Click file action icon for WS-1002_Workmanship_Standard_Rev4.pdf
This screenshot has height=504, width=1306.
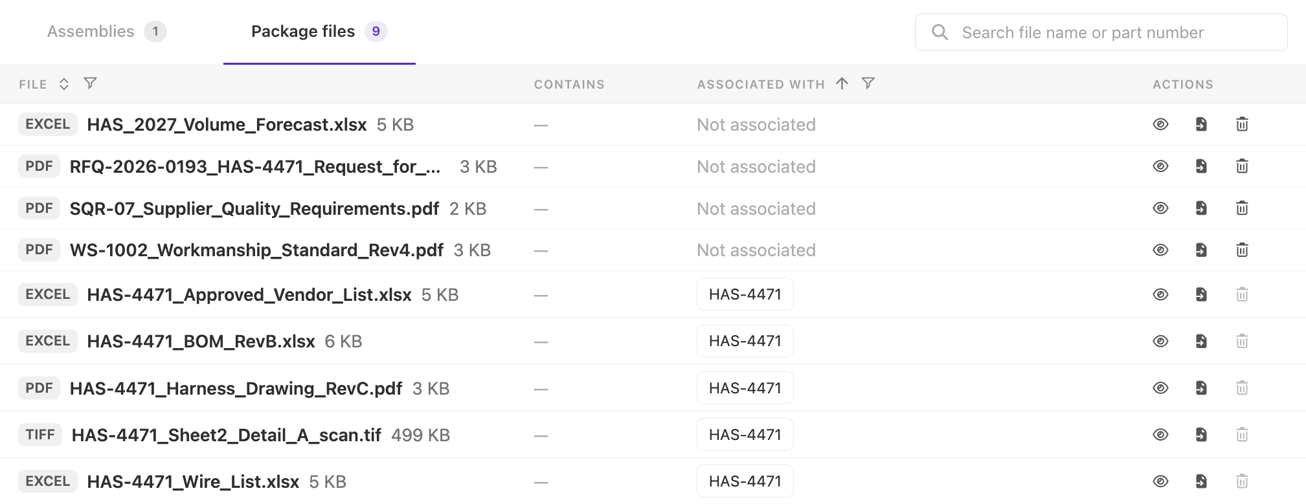[x=1201, y=250]
